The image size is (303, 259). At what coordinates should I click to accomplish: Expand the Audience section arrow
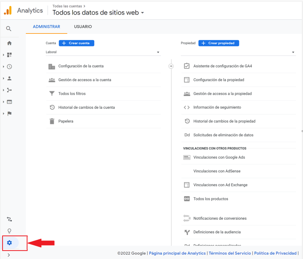click(4, 78)
